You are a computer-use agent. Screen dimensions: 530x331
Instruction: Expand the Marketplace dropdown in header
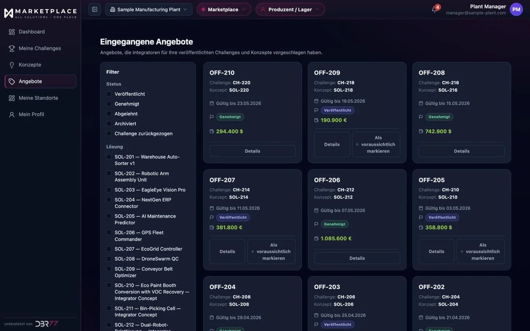[x=224, y=9]
